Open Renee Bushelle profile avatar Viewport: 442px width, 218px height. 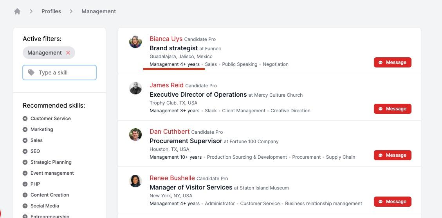[135, 181]
